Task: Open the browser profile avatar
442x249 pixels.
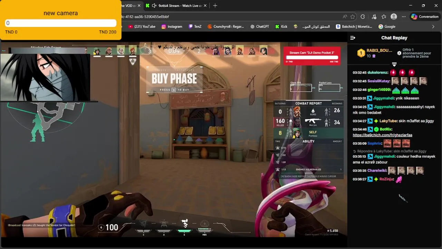Action: pyautogui.click(x=394, y=17)
